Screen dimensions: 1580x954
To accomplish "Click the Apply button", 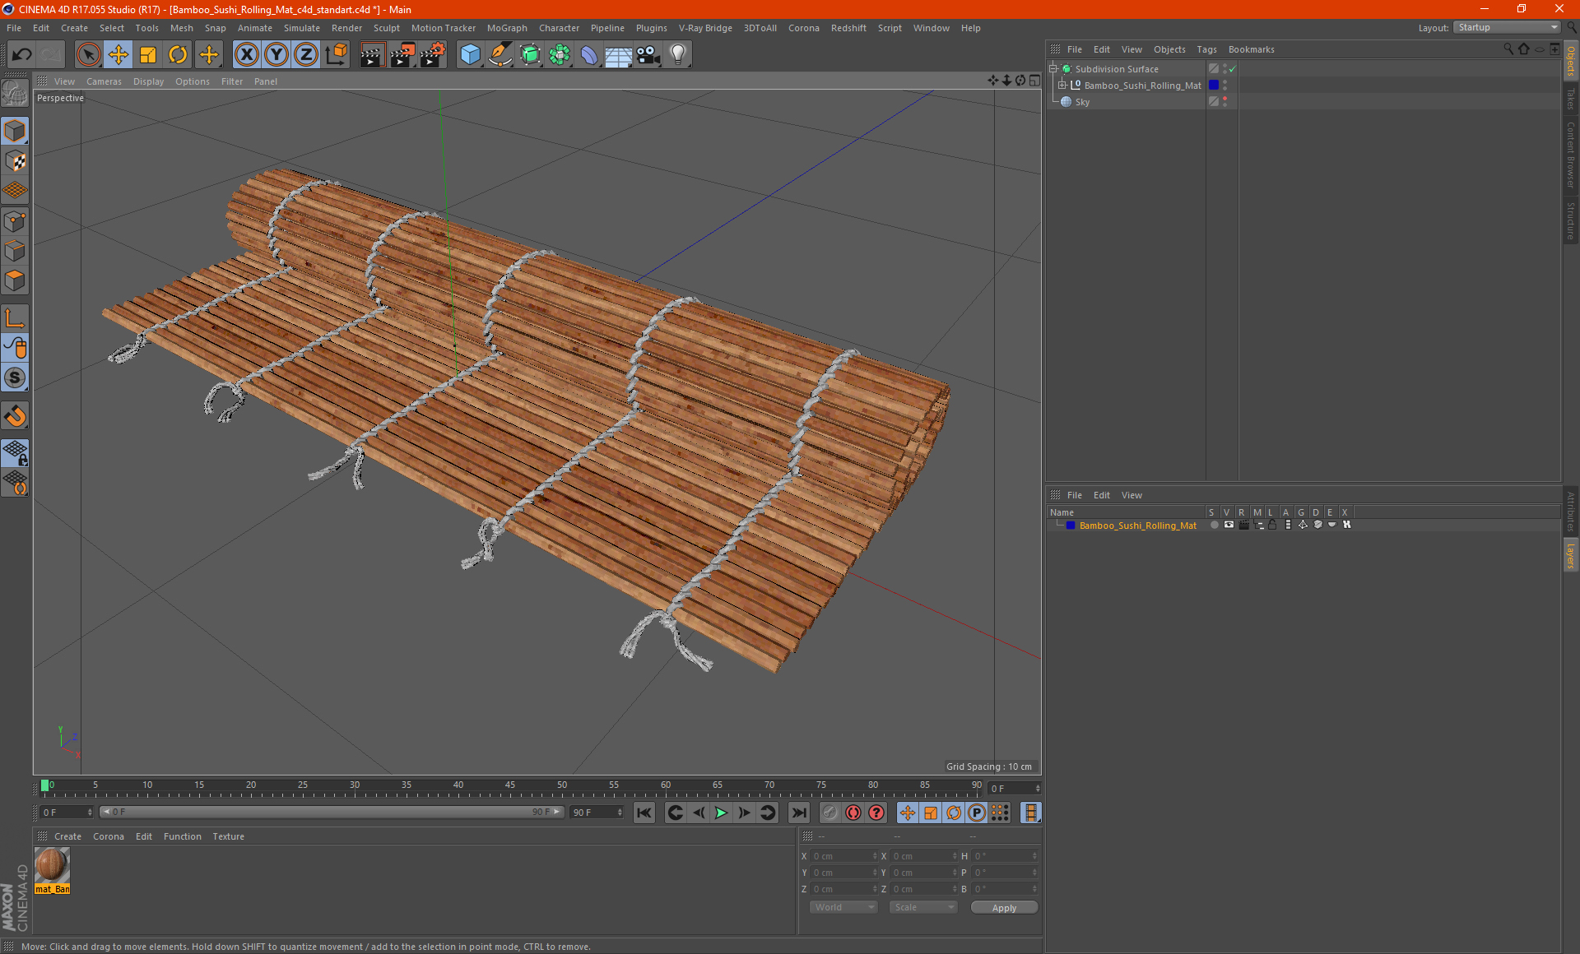I will (1004, 908).
